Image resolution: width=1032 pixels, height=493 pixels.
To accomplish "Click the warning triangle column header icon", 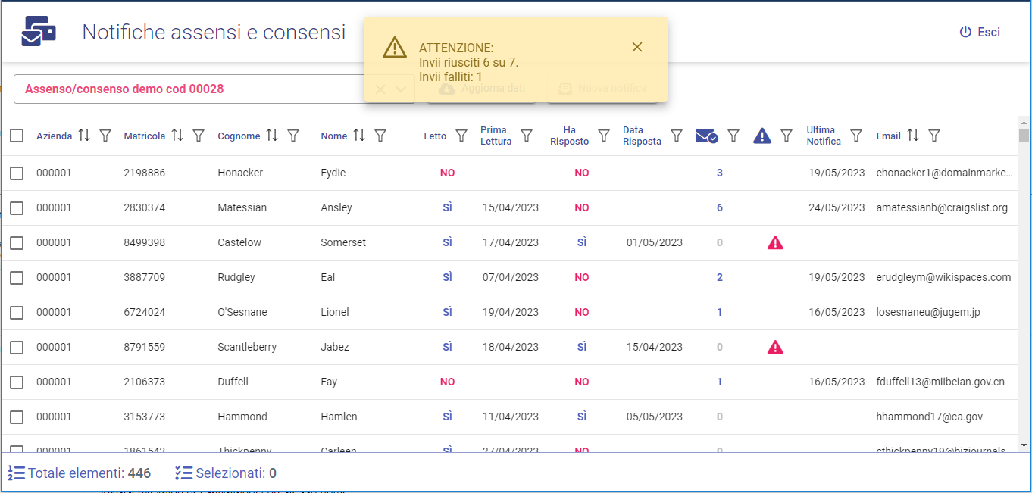I will (x=761, y=136).
